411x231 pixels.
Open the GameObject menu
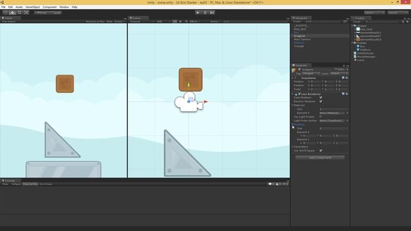click(x=33, y=7)
